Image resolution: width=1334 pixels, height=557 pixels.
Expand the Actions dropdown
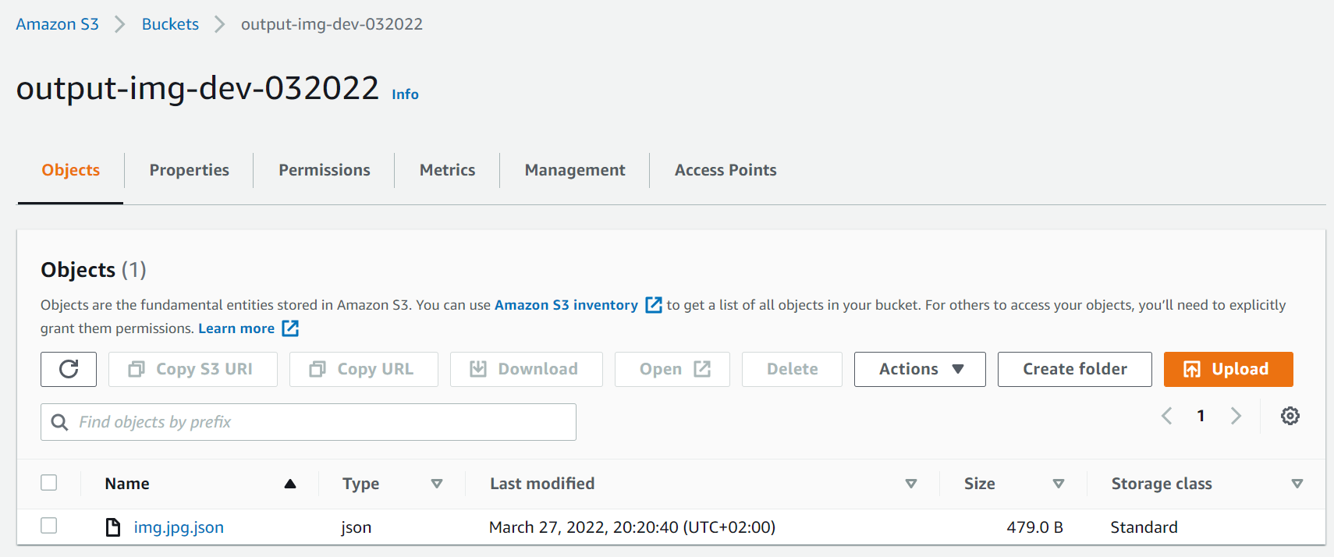point(920,369)
